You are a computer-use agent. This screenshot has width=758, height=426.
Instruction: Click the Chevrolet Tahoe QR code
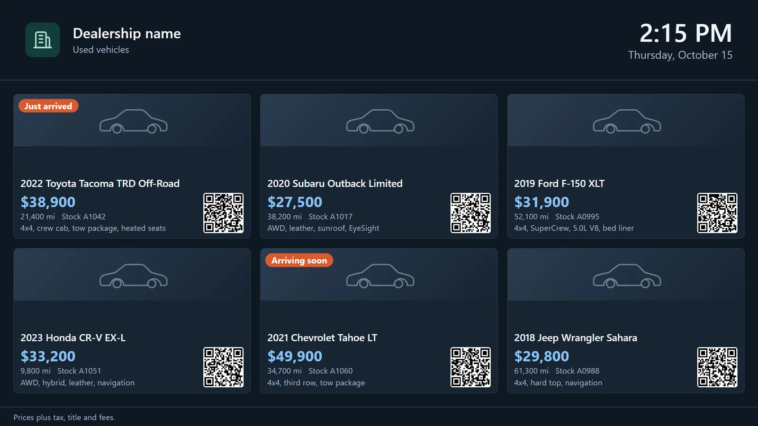[x=470, y=367]
